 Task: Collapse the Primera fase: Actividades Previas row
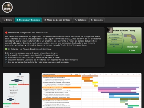80,76
